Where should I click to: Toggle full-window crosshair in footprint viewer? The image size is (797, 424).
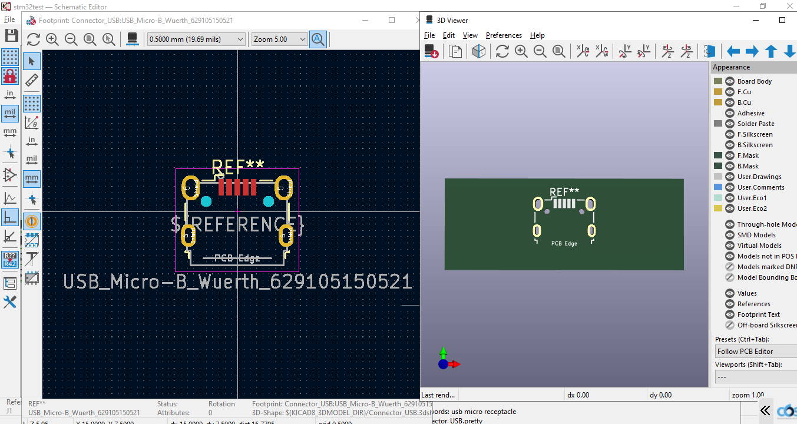pos(32,198)
